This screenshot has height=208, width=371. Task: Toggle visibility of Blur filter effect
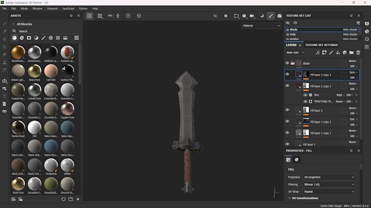tap(306, 95)
